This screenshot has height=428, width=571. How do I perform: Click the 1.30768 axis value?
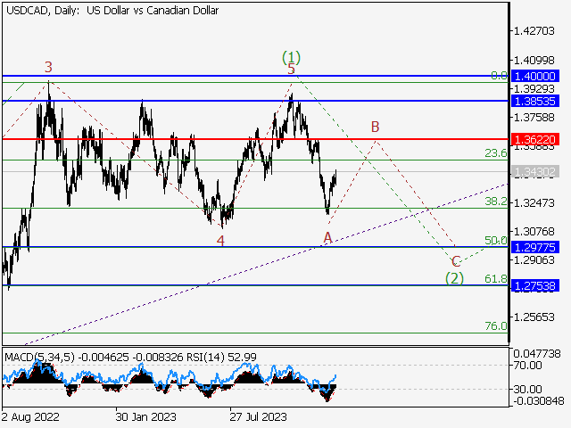pos(534,231)
